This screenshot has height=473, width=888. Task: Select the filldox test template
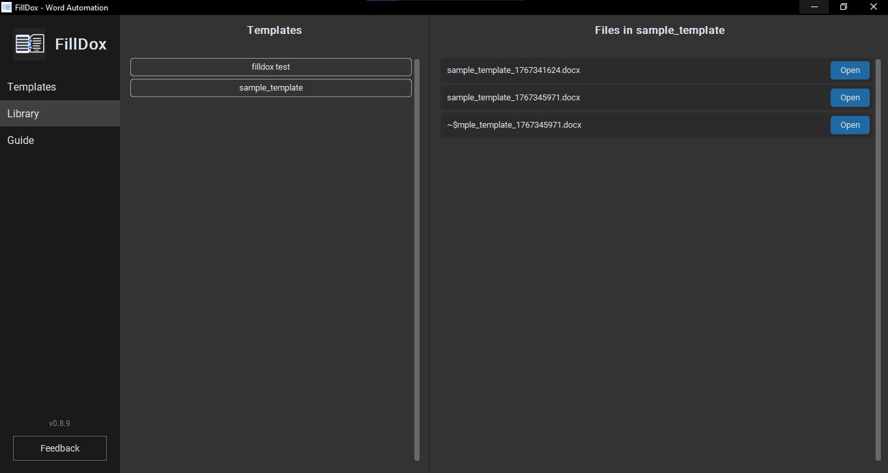(270, 66)
